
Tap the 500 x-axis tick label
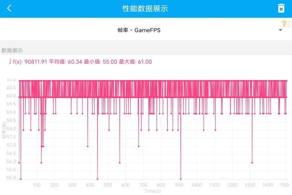click(108, 185)
